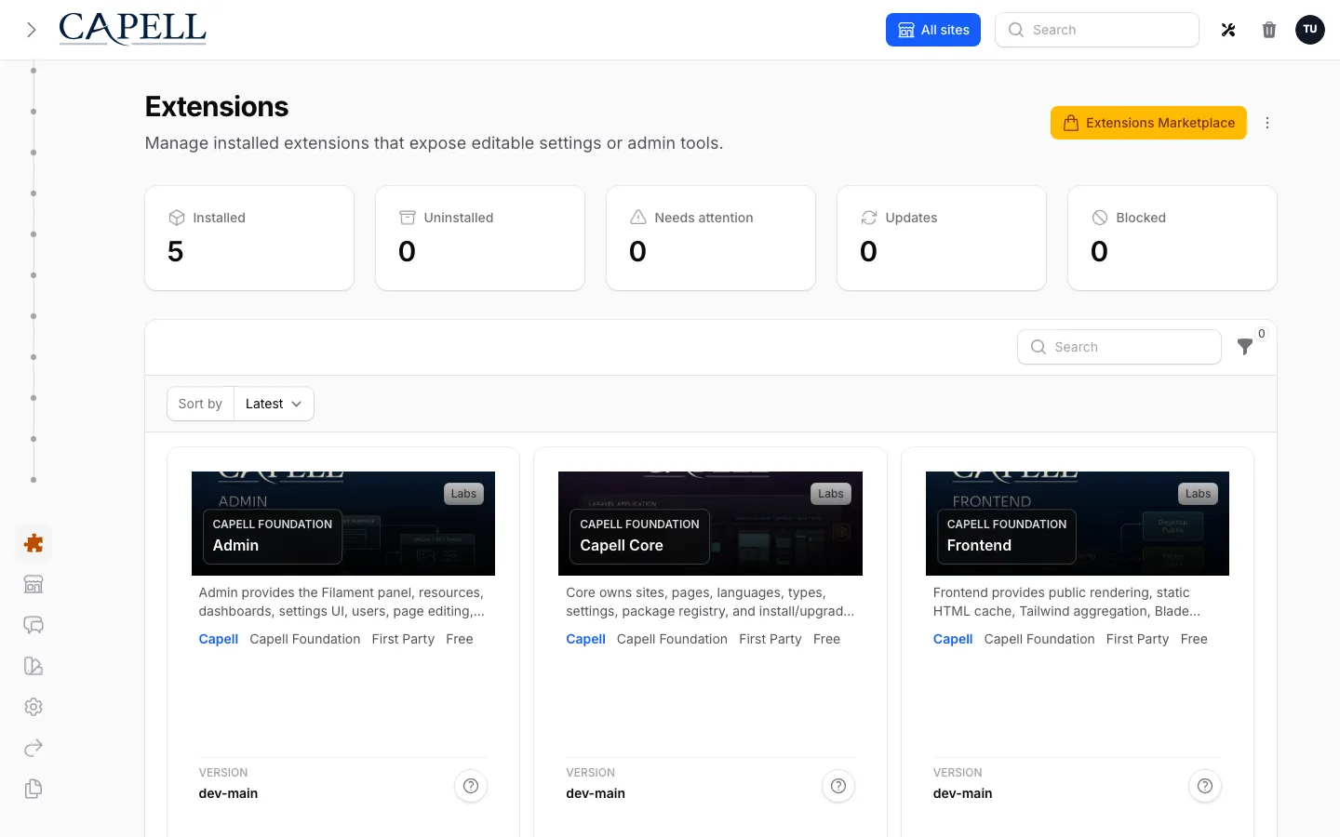This screenshot has height=837, width=1340.
Task: Open the settings gear sidebar icon
Action: click(x=33, y=707)
